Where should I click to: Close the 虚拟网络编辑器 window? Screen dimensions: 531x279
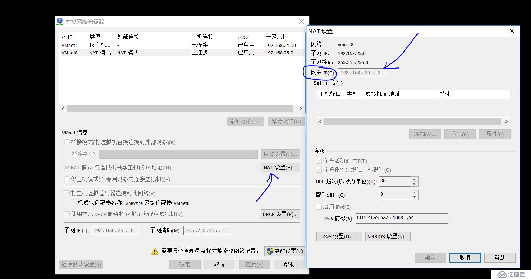(x=301, y=21)
